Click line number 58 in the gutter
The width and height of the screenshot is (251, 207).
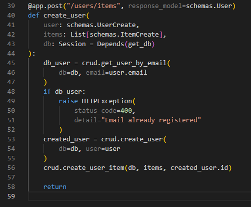click(x=11, y=187)
